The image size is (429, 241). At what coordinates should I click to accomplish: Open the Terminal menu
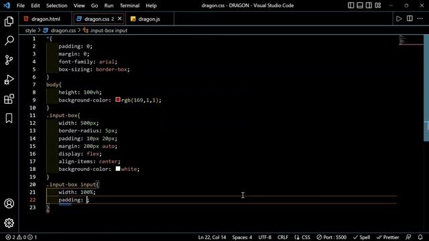click(129, 5)
